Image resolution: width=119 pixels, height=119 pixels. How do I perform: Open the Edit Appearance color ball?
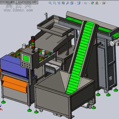coord(93,3)
